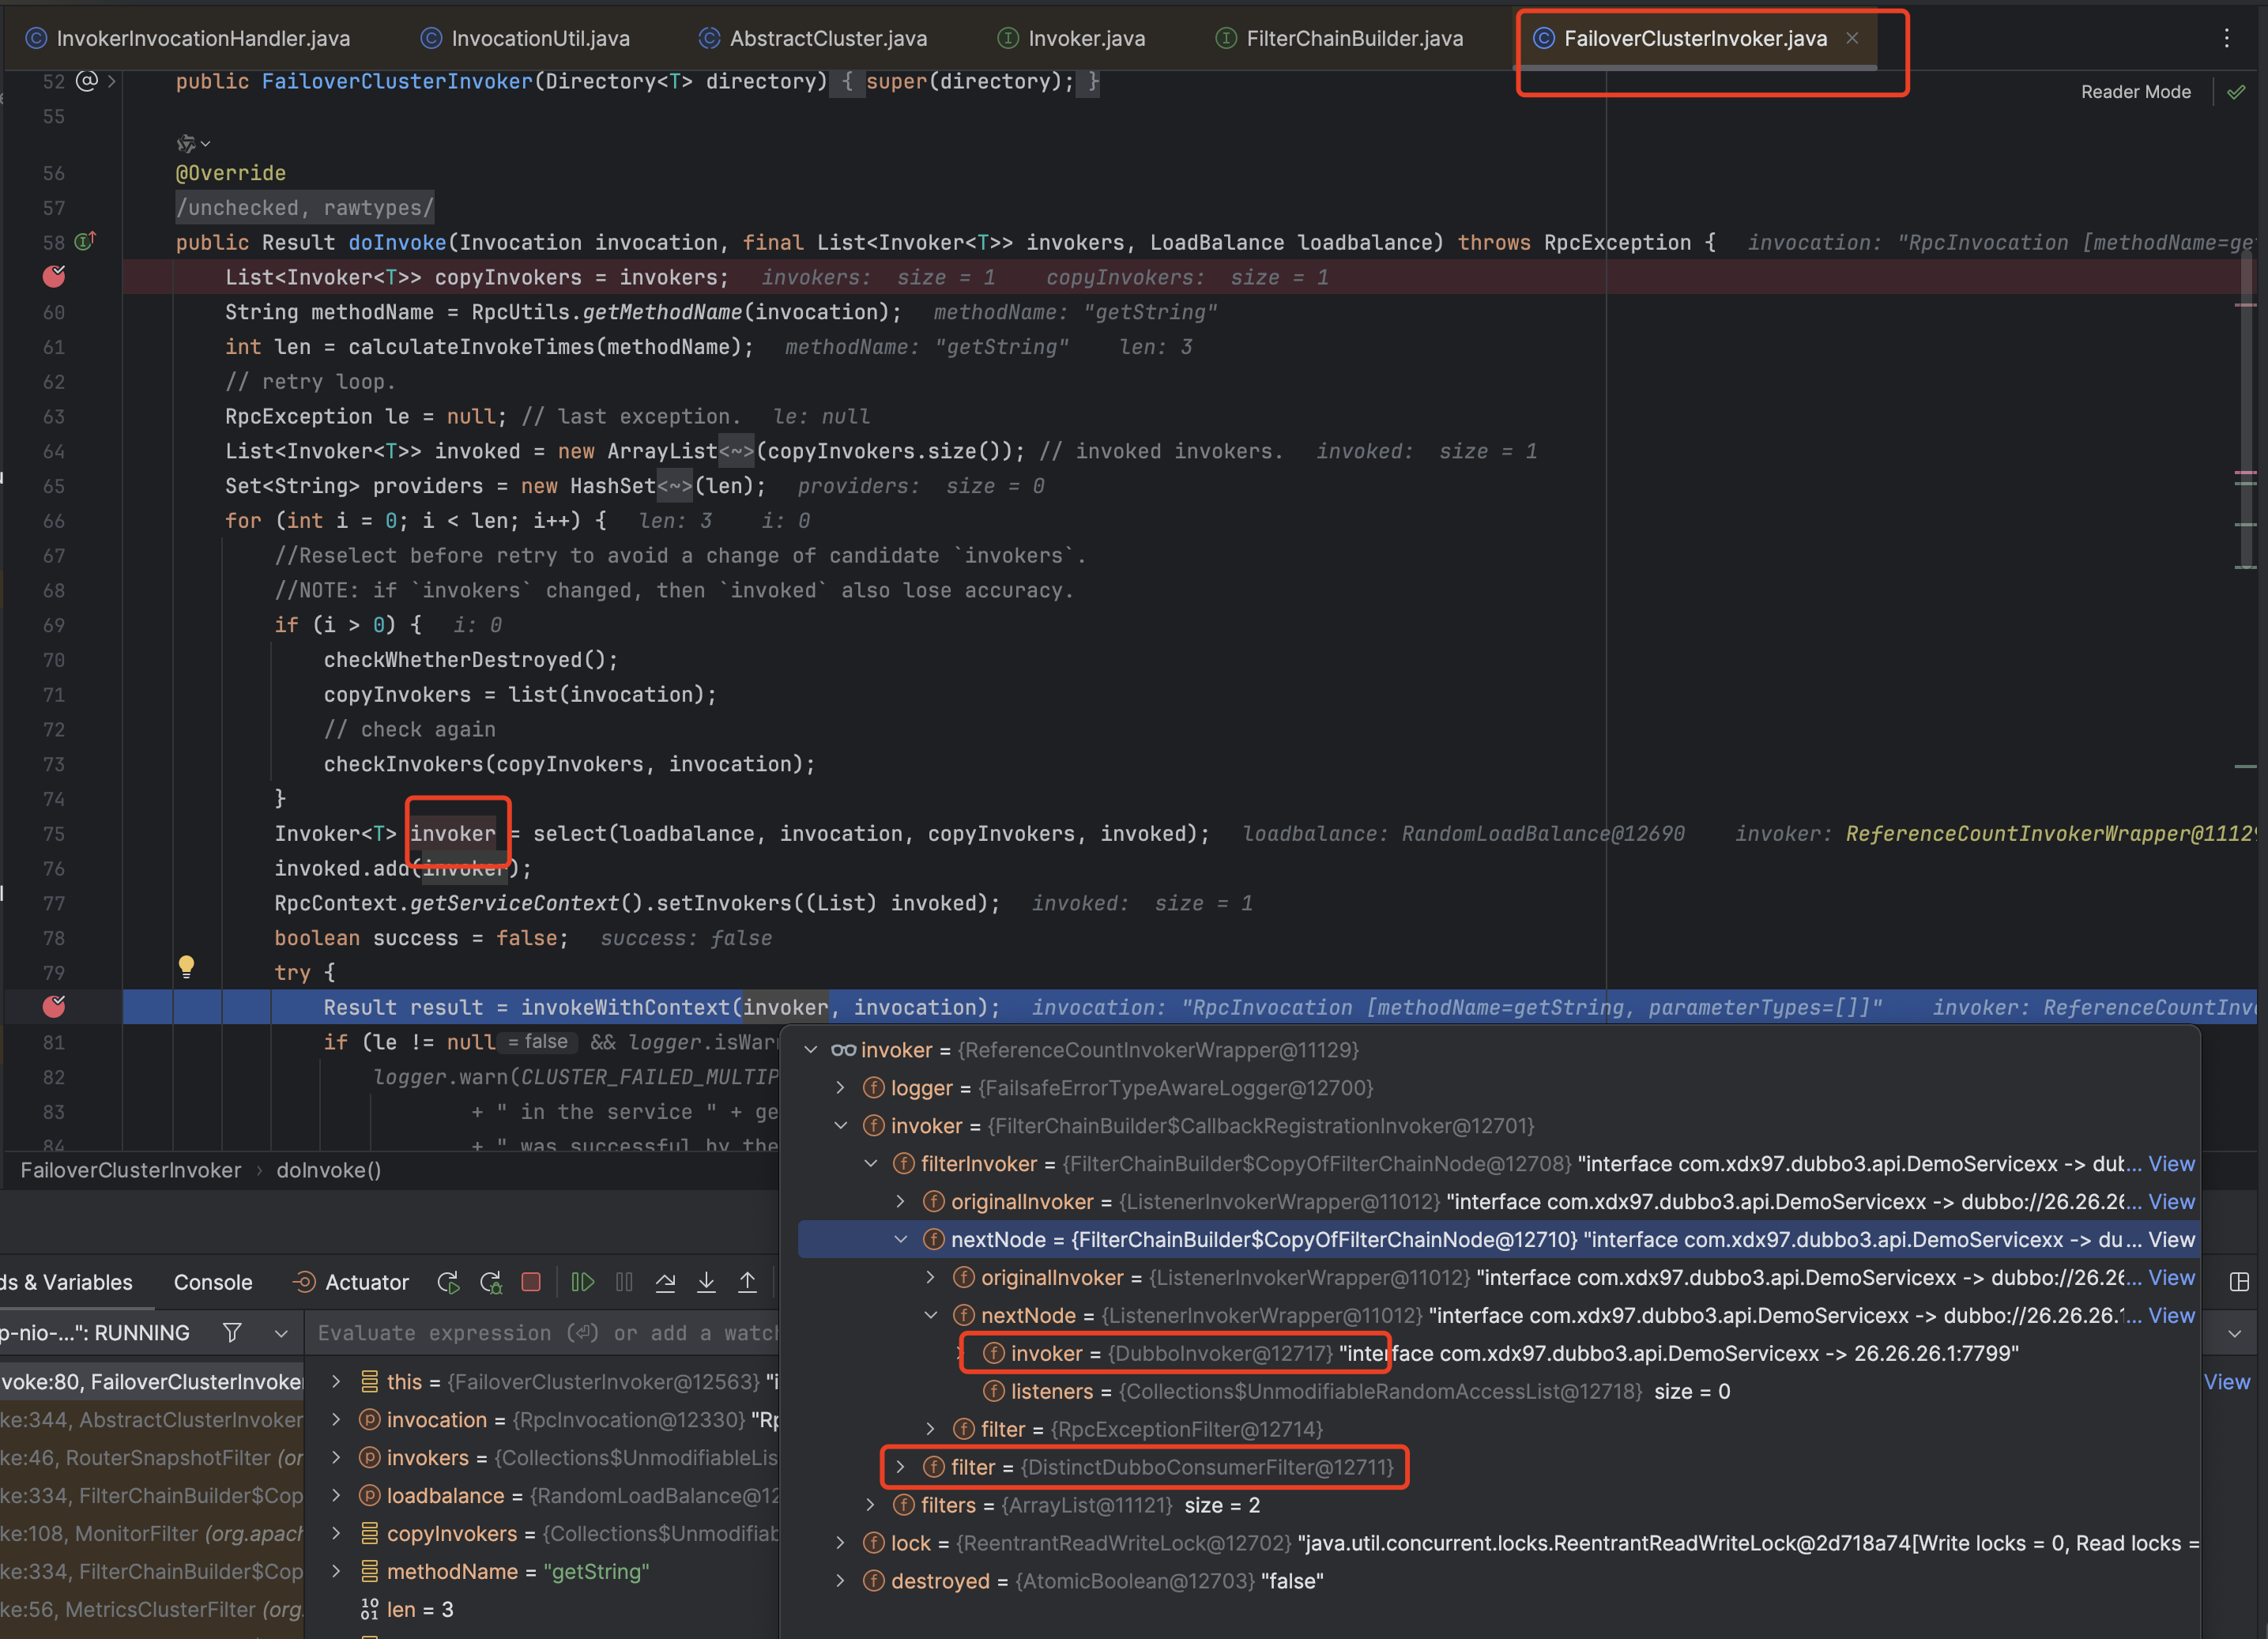Viewport: 2268px width, 1639px height.
Task: Click FailoverClusterInvoker in the breadcrumb bar
Action: [x=131, y=1170]
